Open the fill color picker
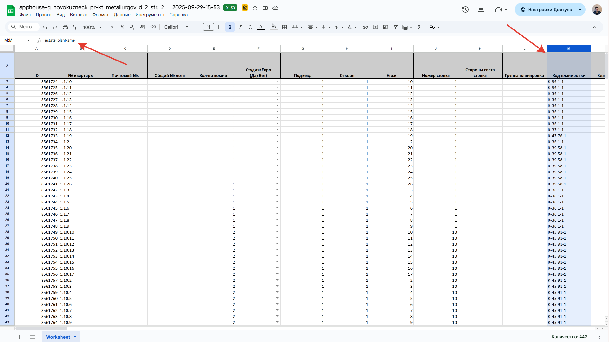This screenshot has height=342, width=609. [274, 27]
